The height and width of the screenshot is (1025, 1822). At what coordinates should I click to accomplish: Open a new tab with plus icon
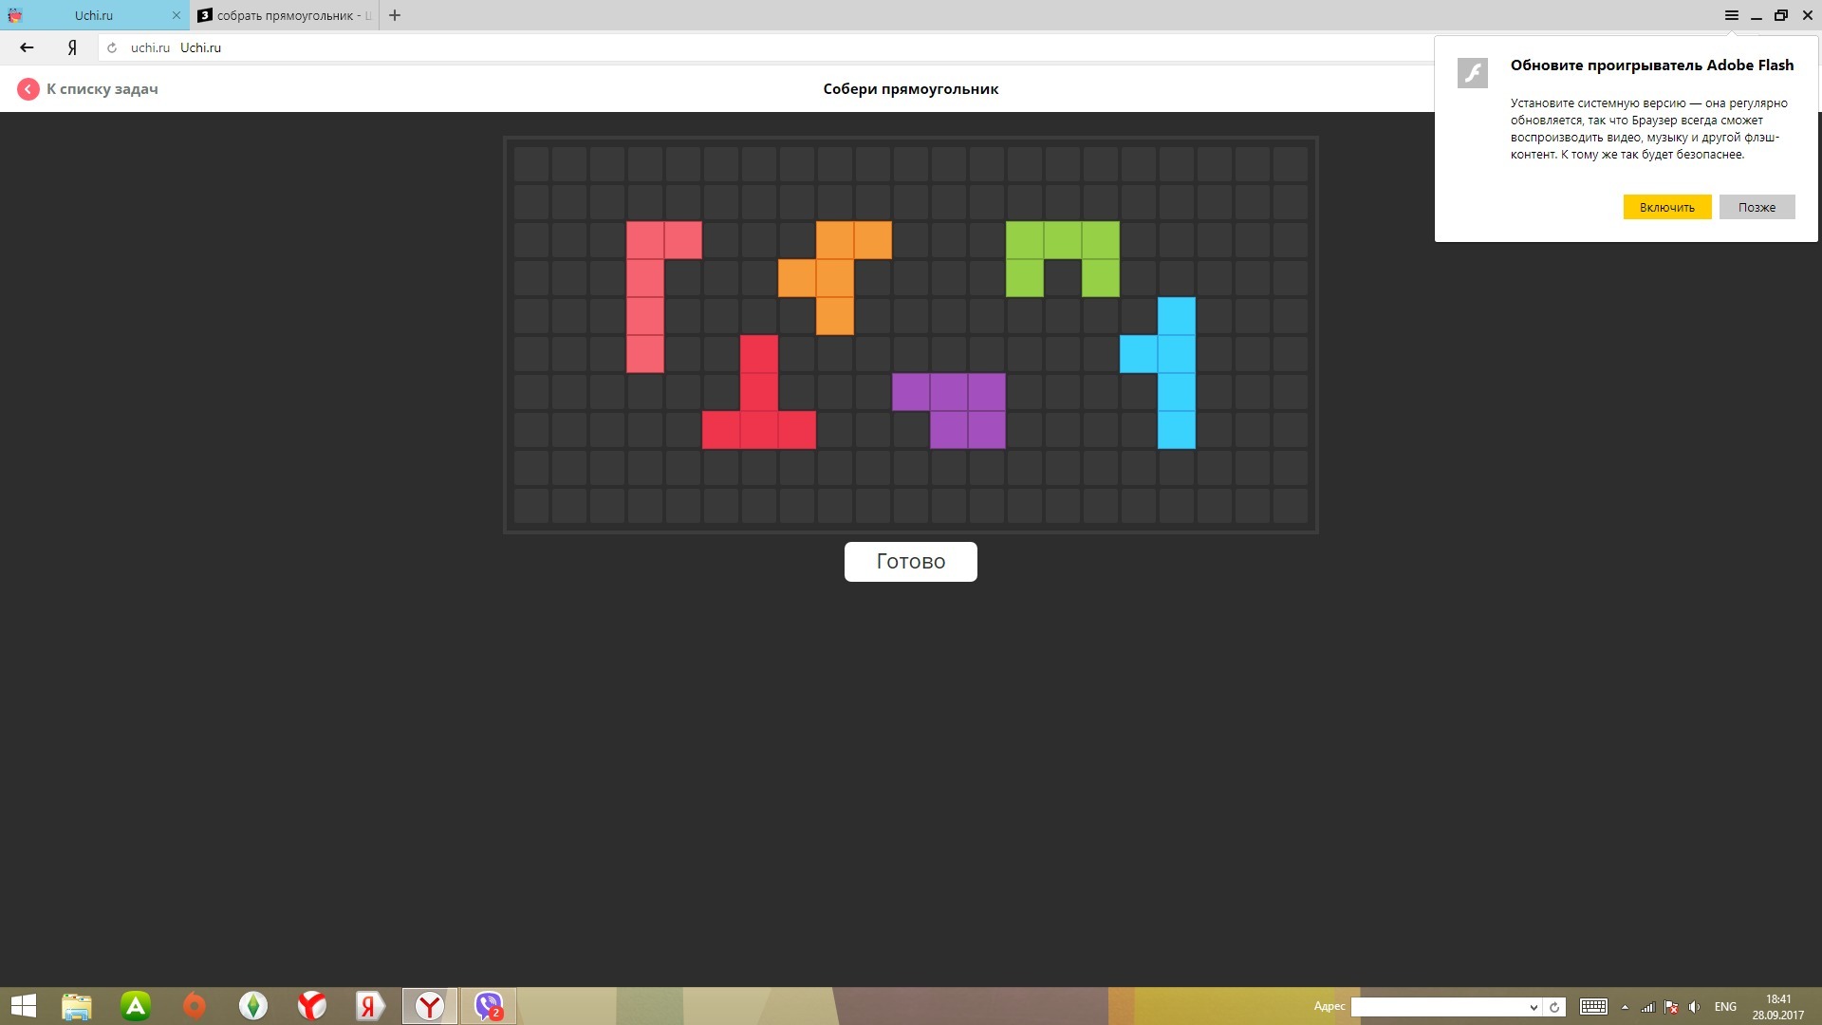point(395,15)
